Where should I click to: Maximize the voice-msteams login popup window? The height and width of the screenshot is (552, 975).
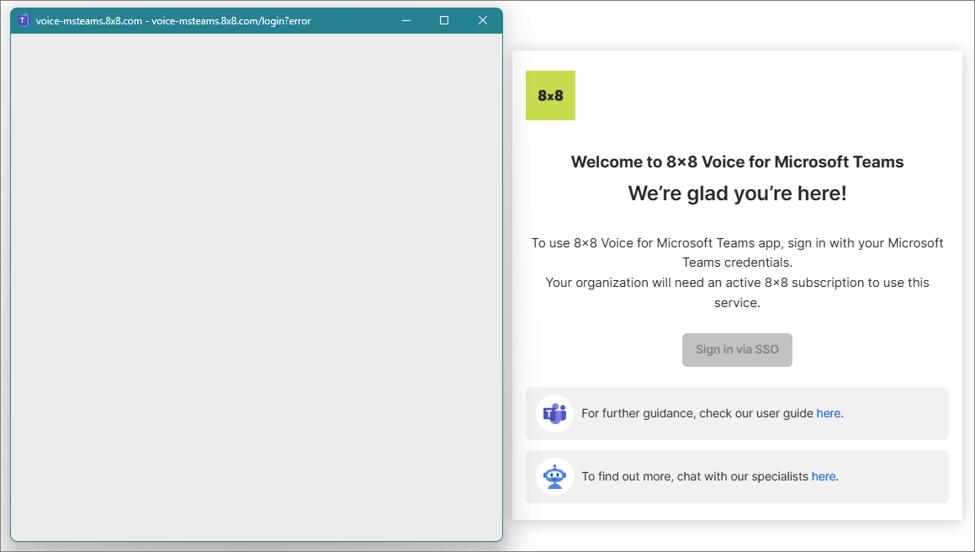point(444,20)
